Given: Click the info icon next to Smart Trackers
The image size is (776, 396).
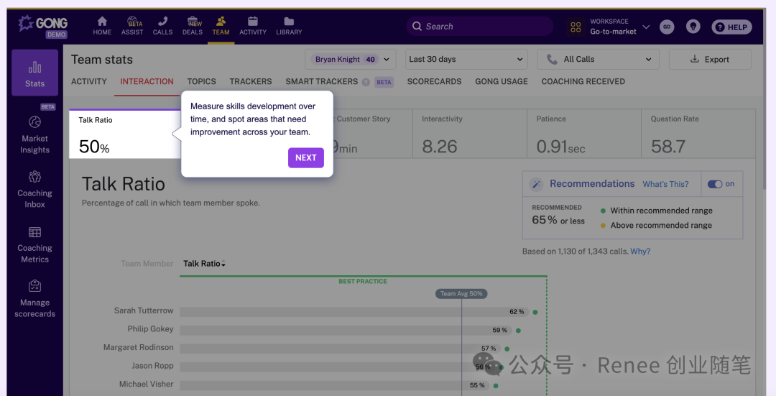Looking at the screenshot, I should click(366, 82).
